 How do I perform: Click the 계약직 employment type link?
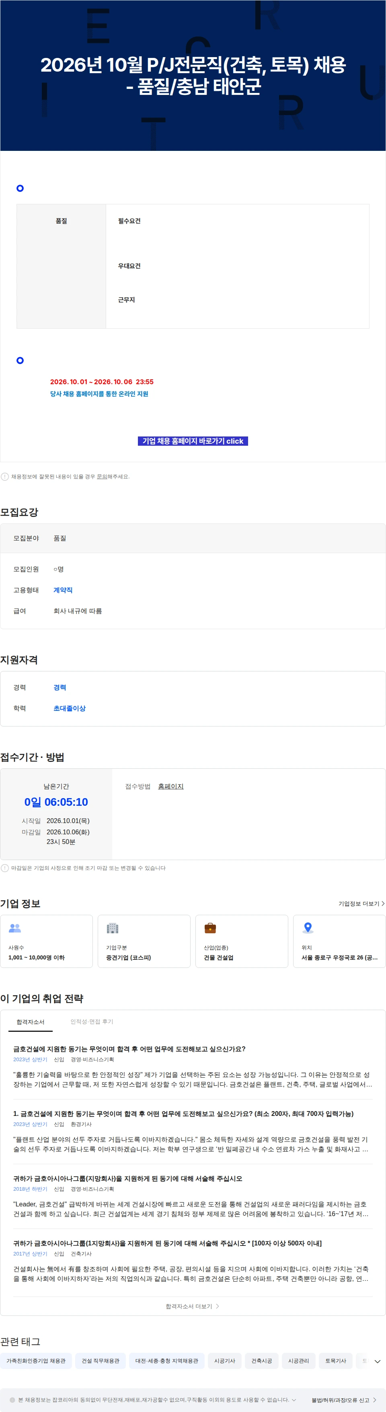63,590
